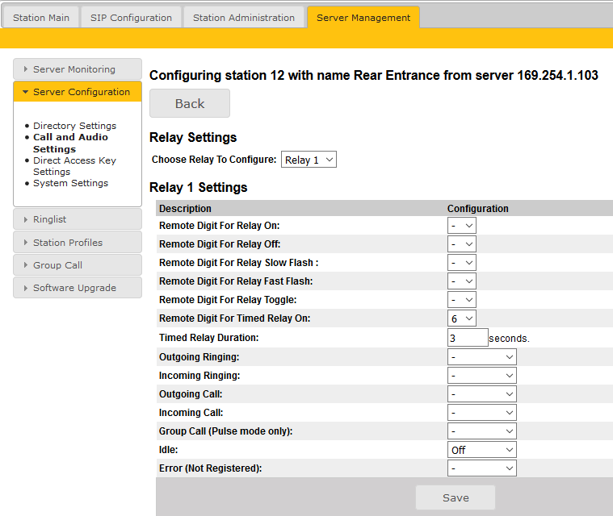Open Remote Digit For Relay On dropdown
Screen dimensions: 613x516
pos(462,226)
